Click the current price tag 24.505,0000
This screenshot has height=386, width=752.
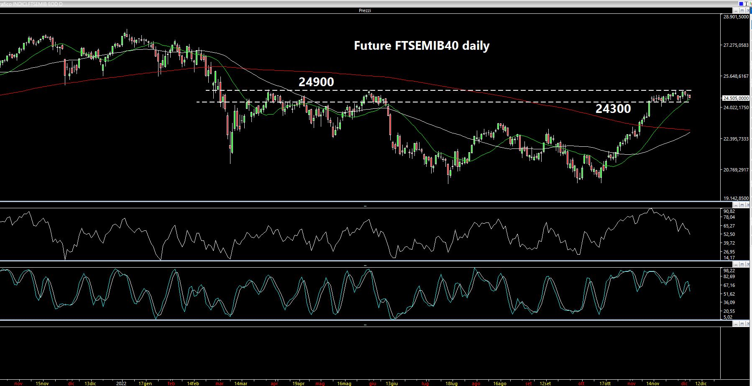pyautogui.click(x=736, y=98)
